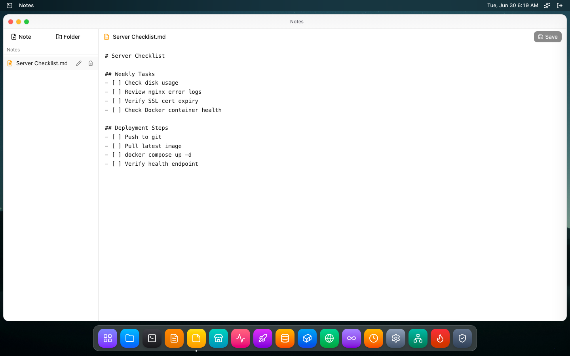Place cursor on 'Push to git' line
The height and width of the screenshot is (356, 570).
133,137
